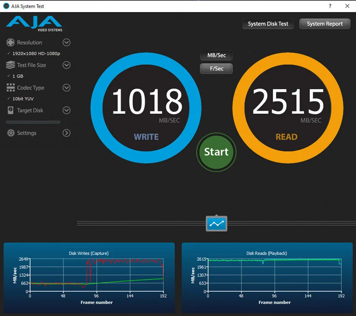Click the Codec Type film strip icon
Image resolution: width=356 pixels, height=316 pixels.
point(10,87)
